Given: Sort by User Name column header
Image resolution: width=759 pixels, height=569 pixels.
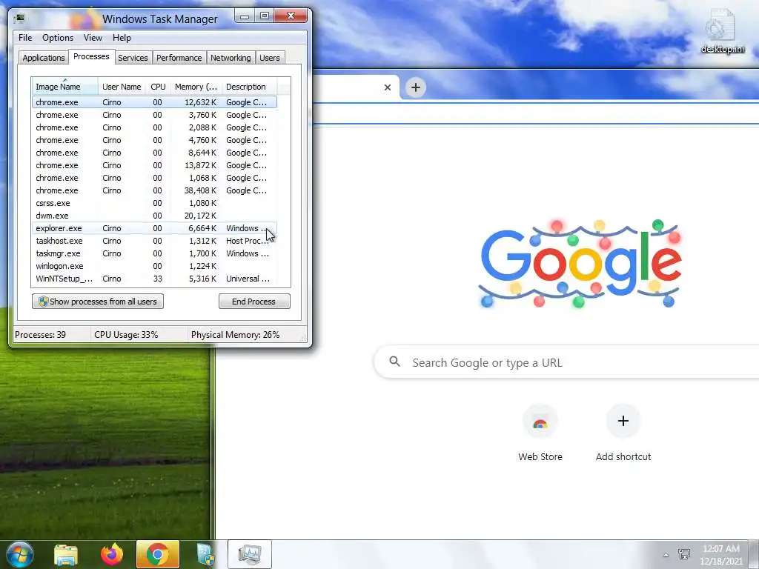Looking at the screenshot, I should point(122,87).
